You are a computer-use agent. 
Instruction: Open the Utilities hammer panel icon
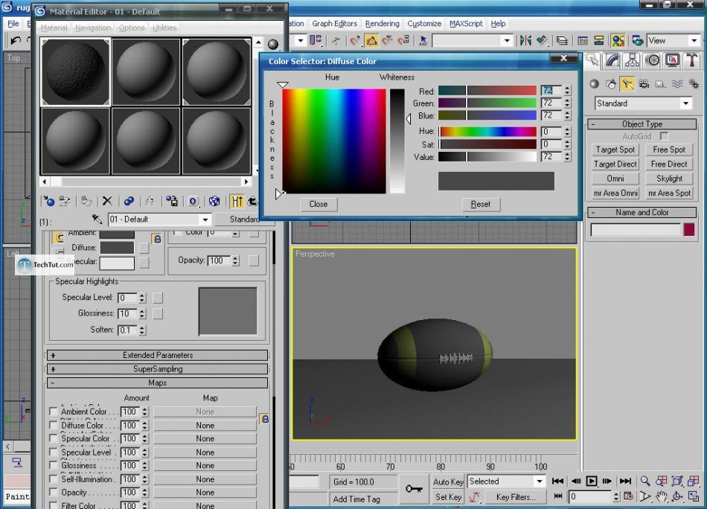click(691, 60)
